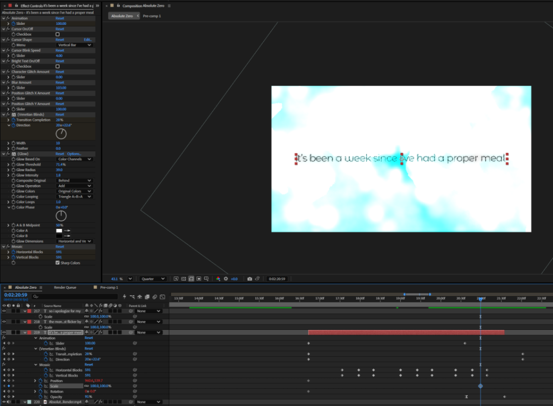
Task: Open the Glow Operation Add dropdown
Action: click(75, 186)
